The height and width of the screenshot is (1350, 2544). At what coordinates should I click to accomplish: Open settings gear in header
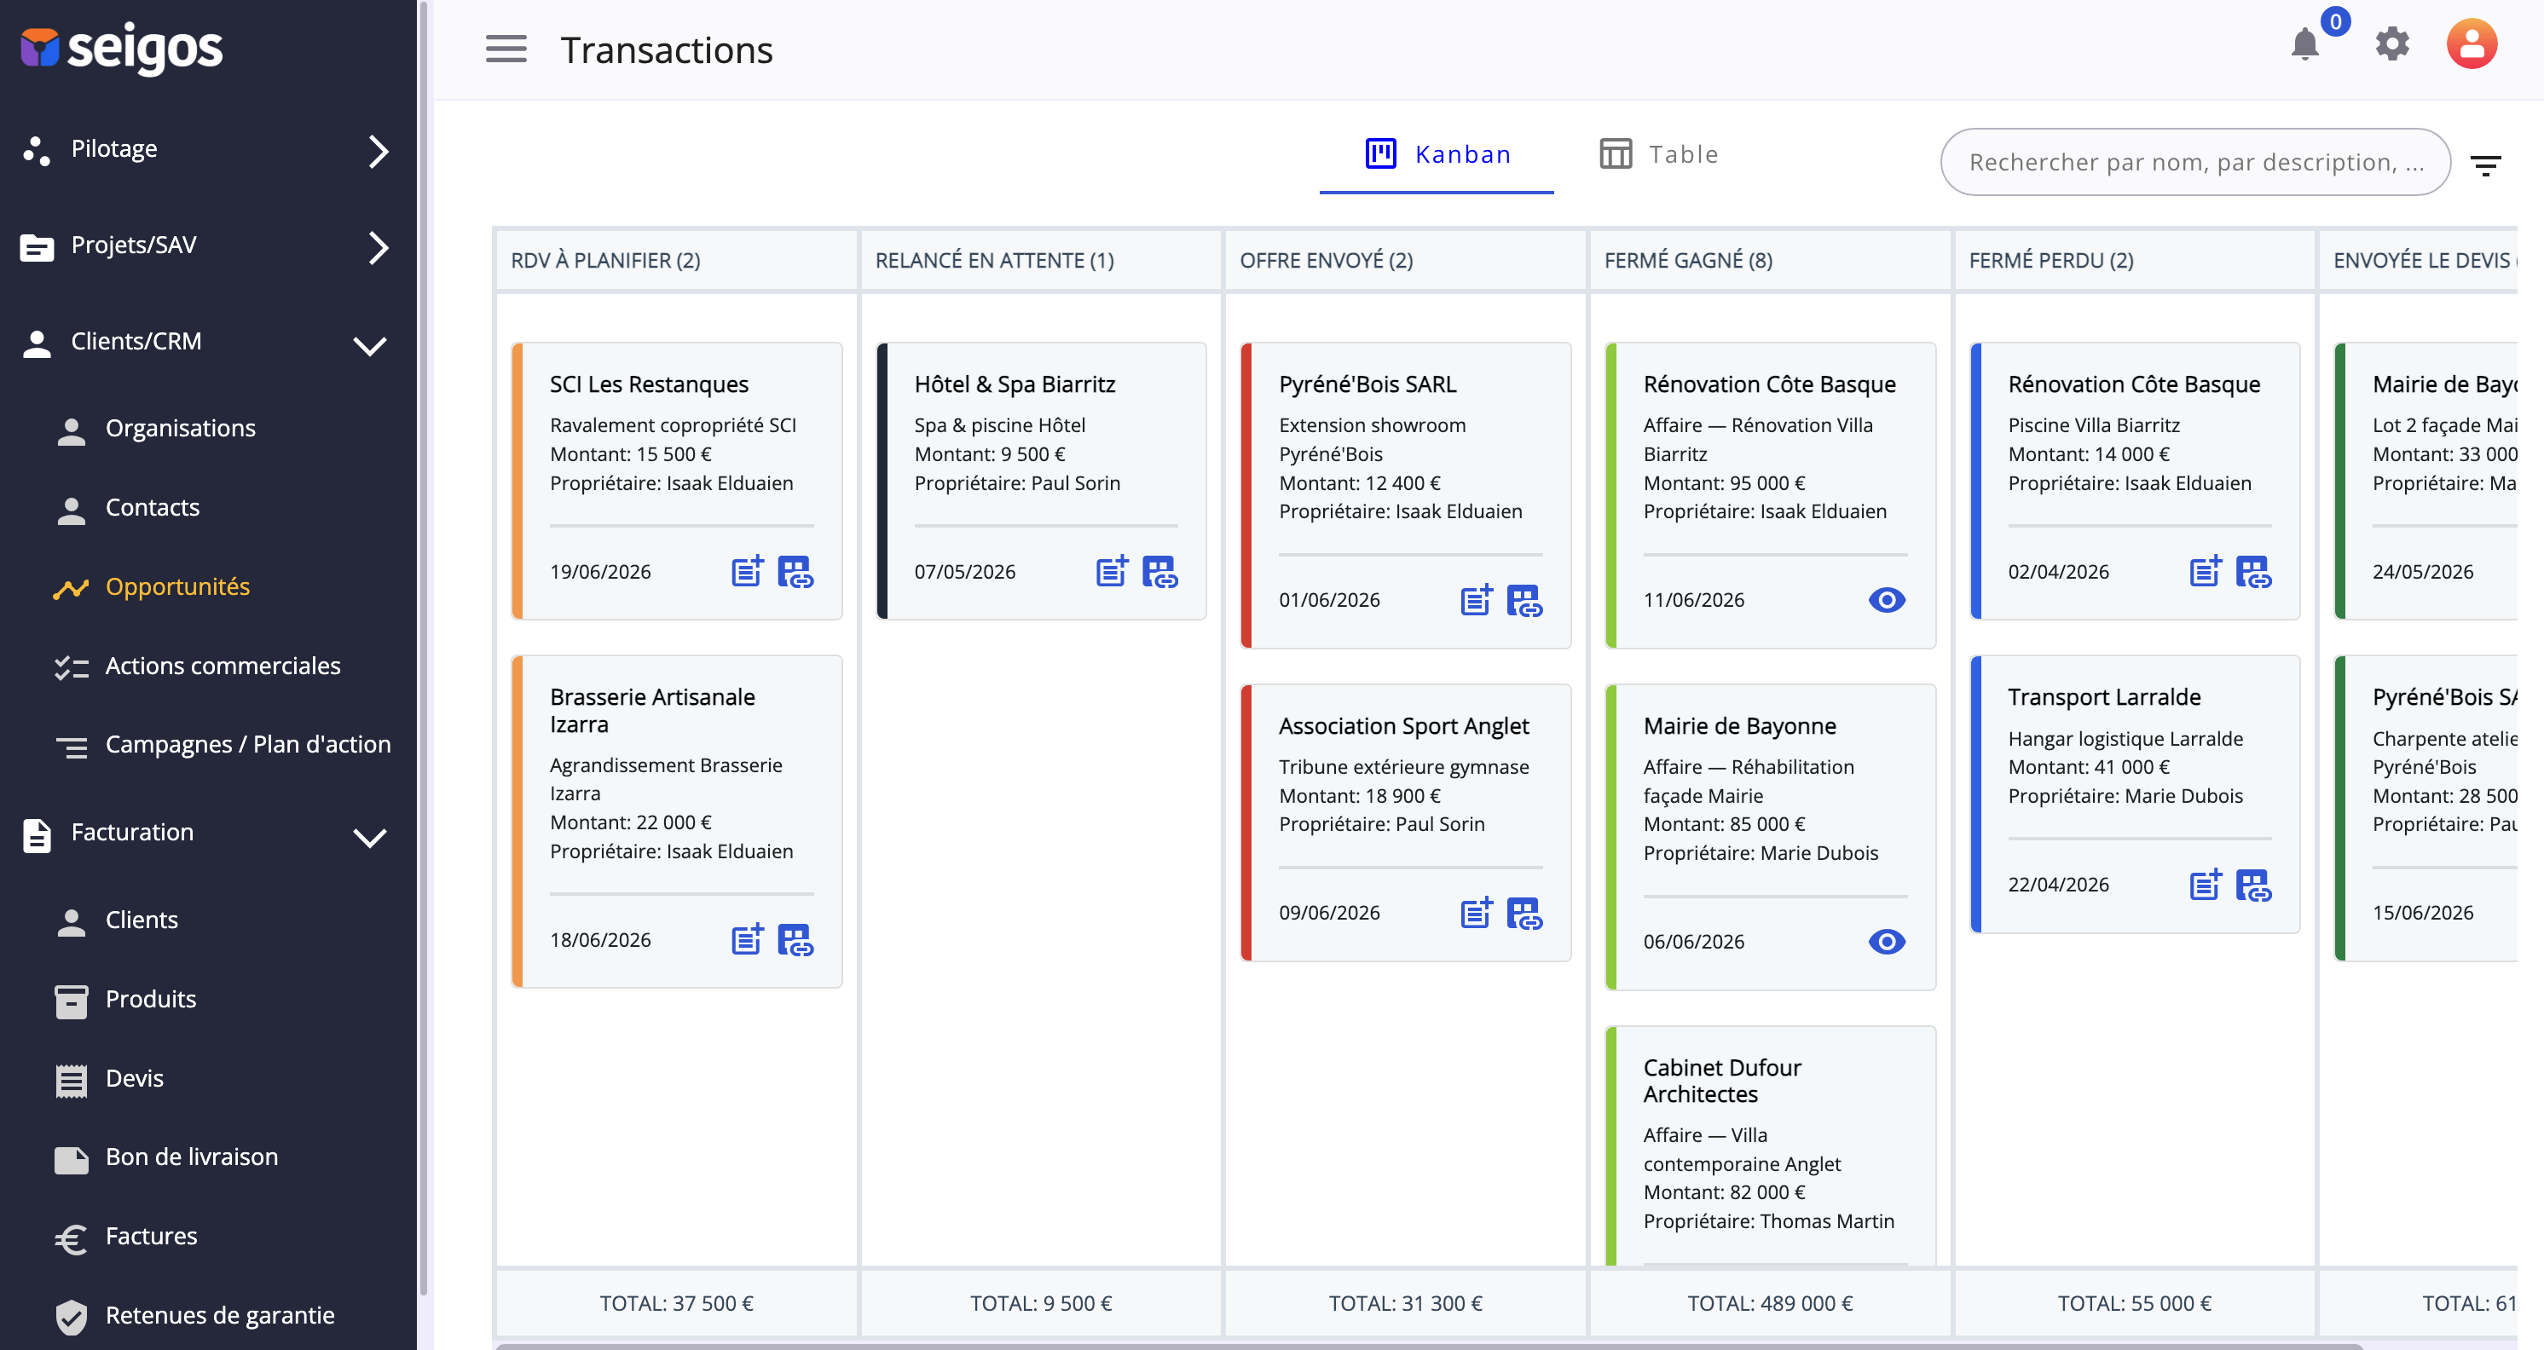pos(2392,44)
